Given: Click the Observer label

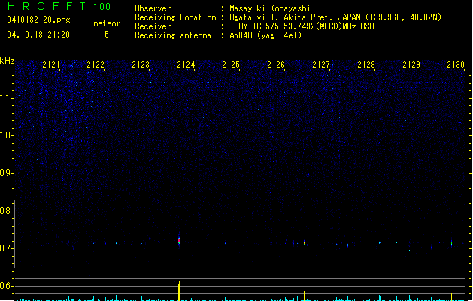Looking at the screenshot, I should (x=153, y=8).
